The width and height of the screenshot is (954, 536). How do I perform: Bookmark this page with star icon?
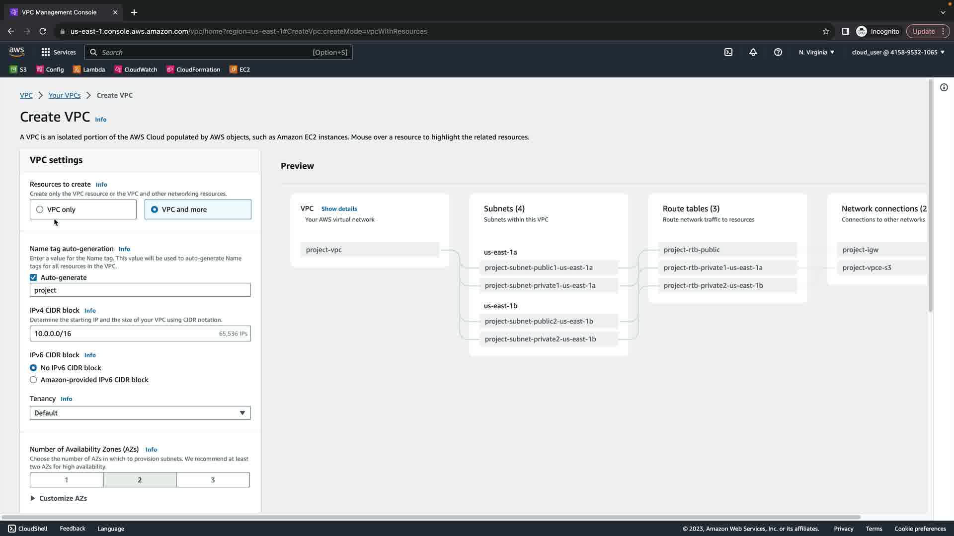tap(825, 31)
